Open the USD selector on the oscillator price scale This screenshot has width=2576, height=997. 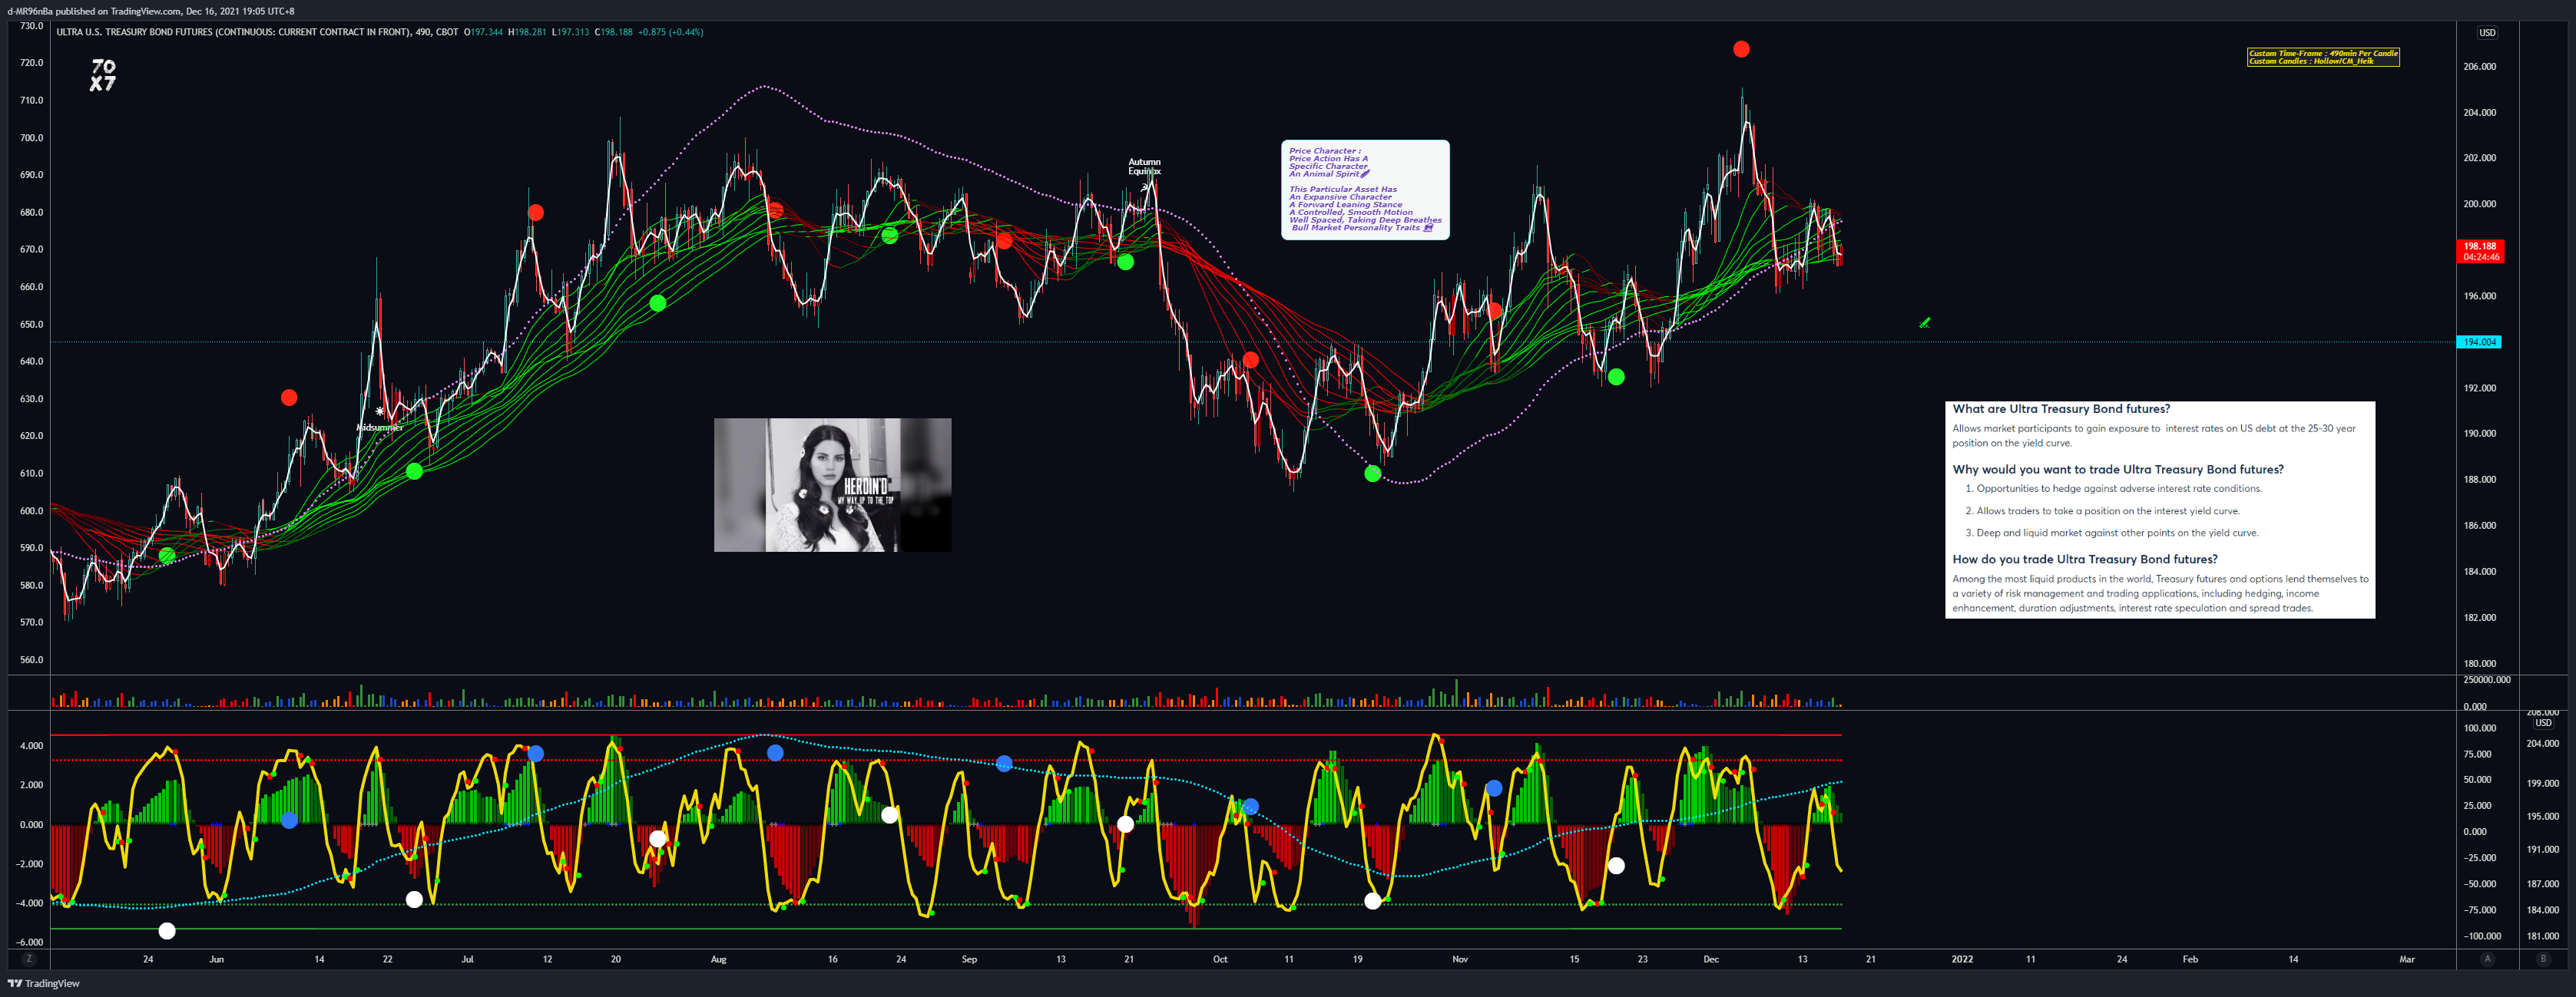coord(2543,722)
